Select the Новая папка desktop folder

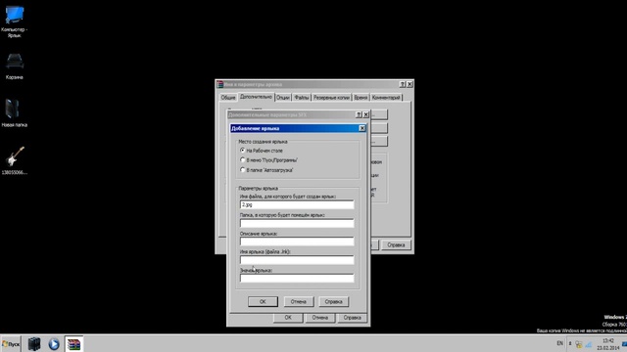(x=15, y=113)
